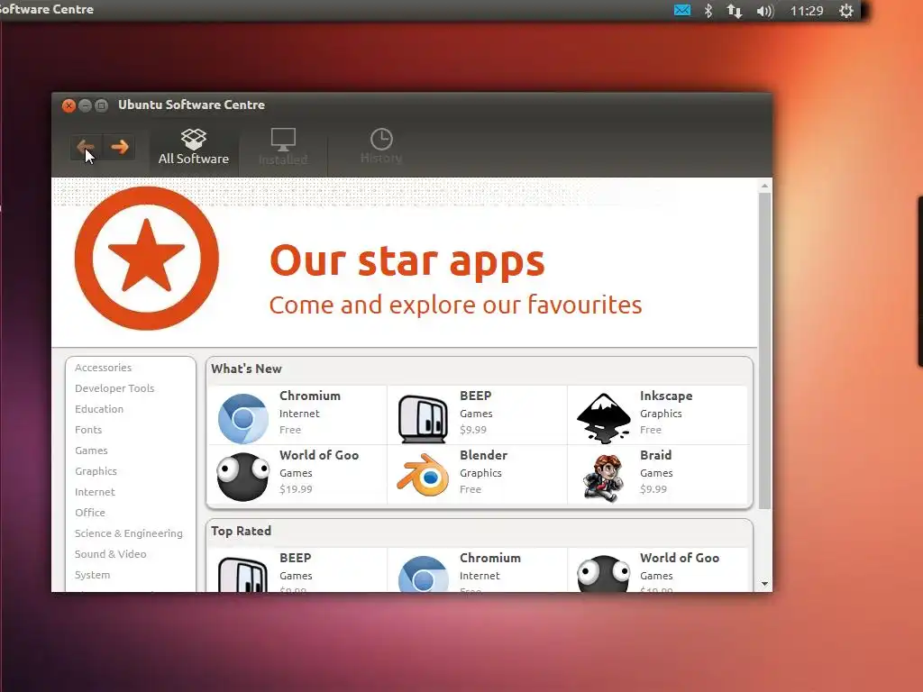Click the Braid character icon
923x692 pixels.
point(603,478)
